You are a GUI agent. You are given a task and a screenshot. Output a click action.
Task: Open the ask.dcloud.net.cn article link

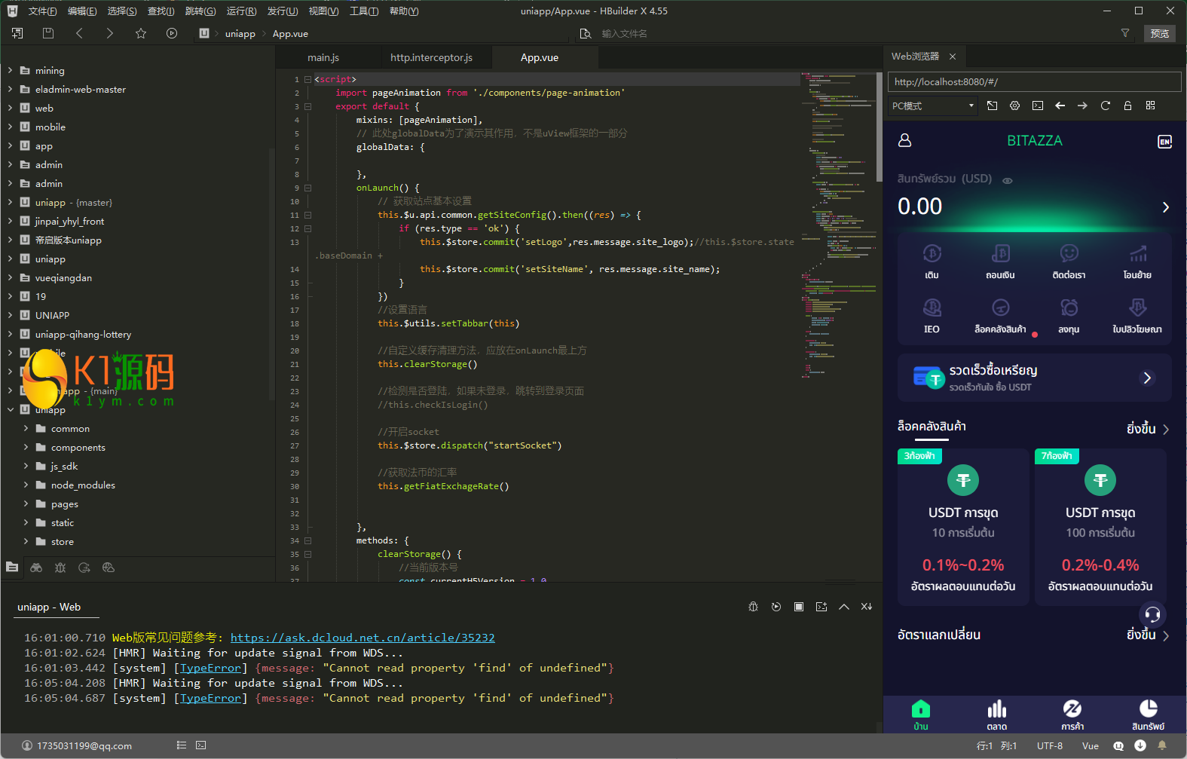[363, 638]
